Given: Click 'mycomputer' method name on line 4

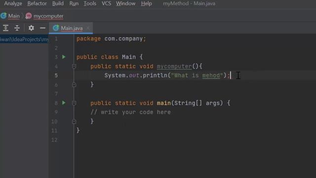Looking at the screenshot, I should (x=174, y=66).
